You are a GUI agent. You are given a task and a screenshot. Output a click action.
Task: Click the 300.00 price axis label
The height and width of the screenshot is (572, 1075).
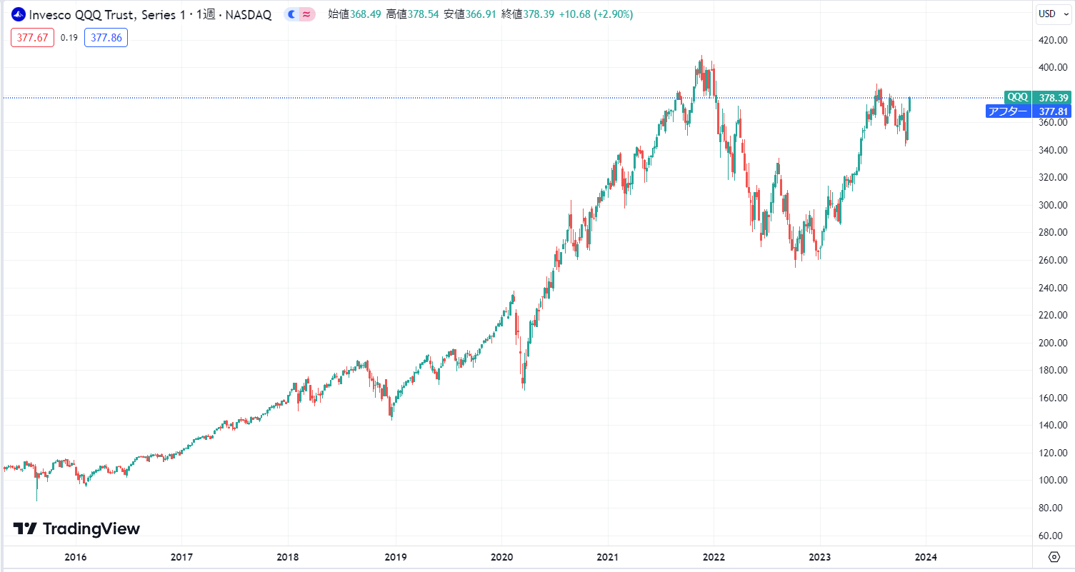(1054, 205)
